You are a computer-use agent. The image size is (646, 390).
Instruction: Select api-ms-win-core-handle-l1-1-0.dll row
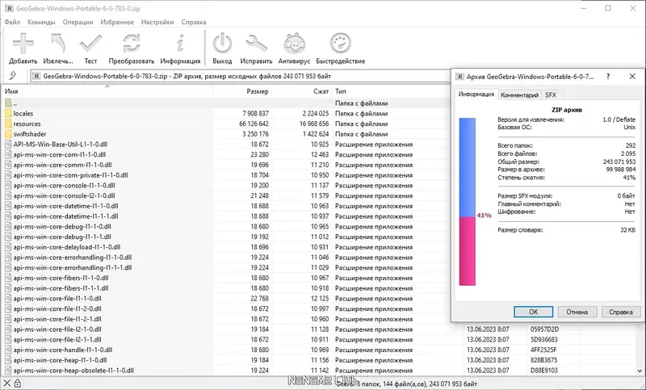[319, 350]
